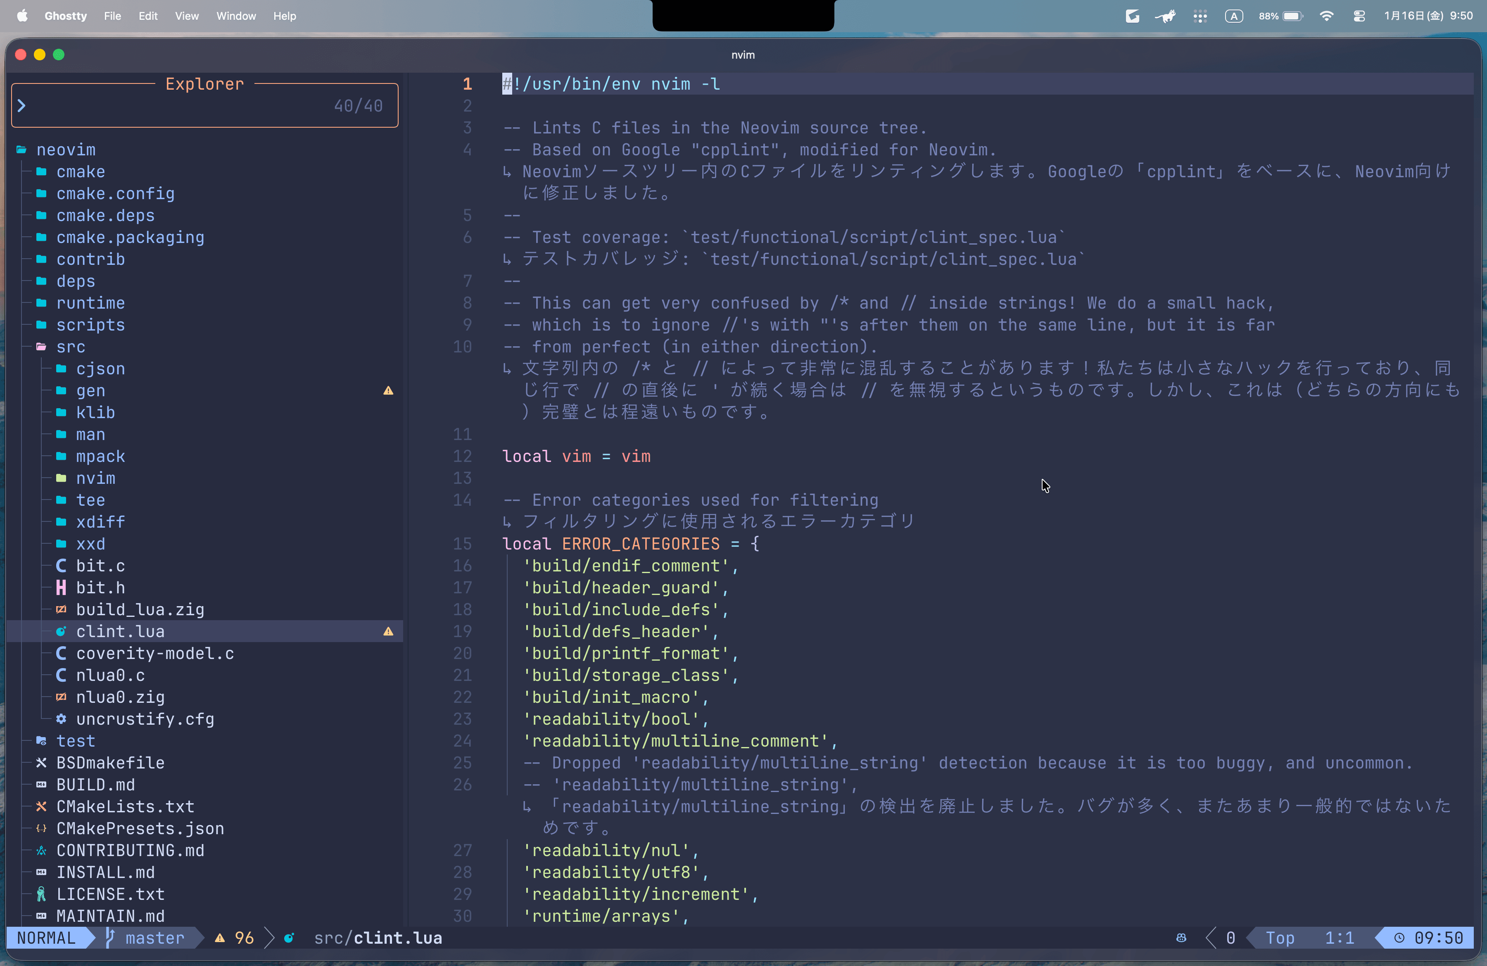Click the NORMAL mode indicator

(x=46, y=937)
